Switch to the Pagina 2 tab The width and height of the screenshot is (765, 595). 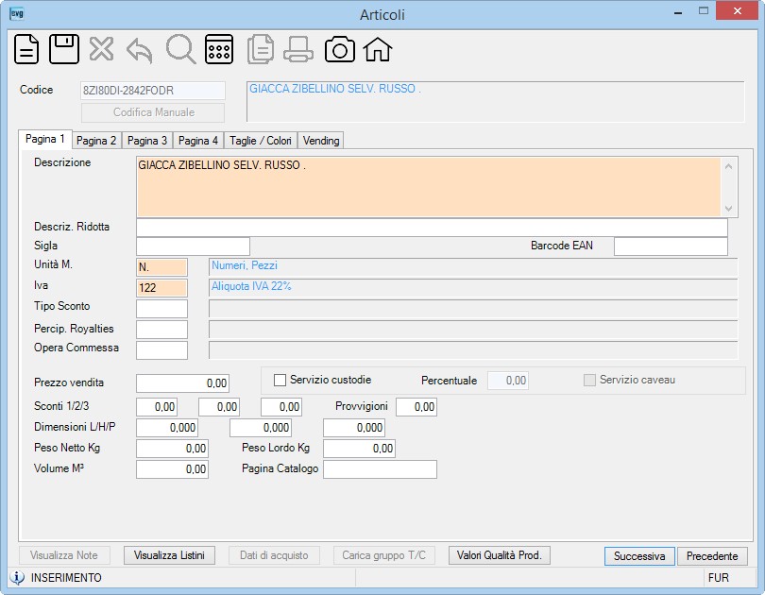tap(96, 141)
